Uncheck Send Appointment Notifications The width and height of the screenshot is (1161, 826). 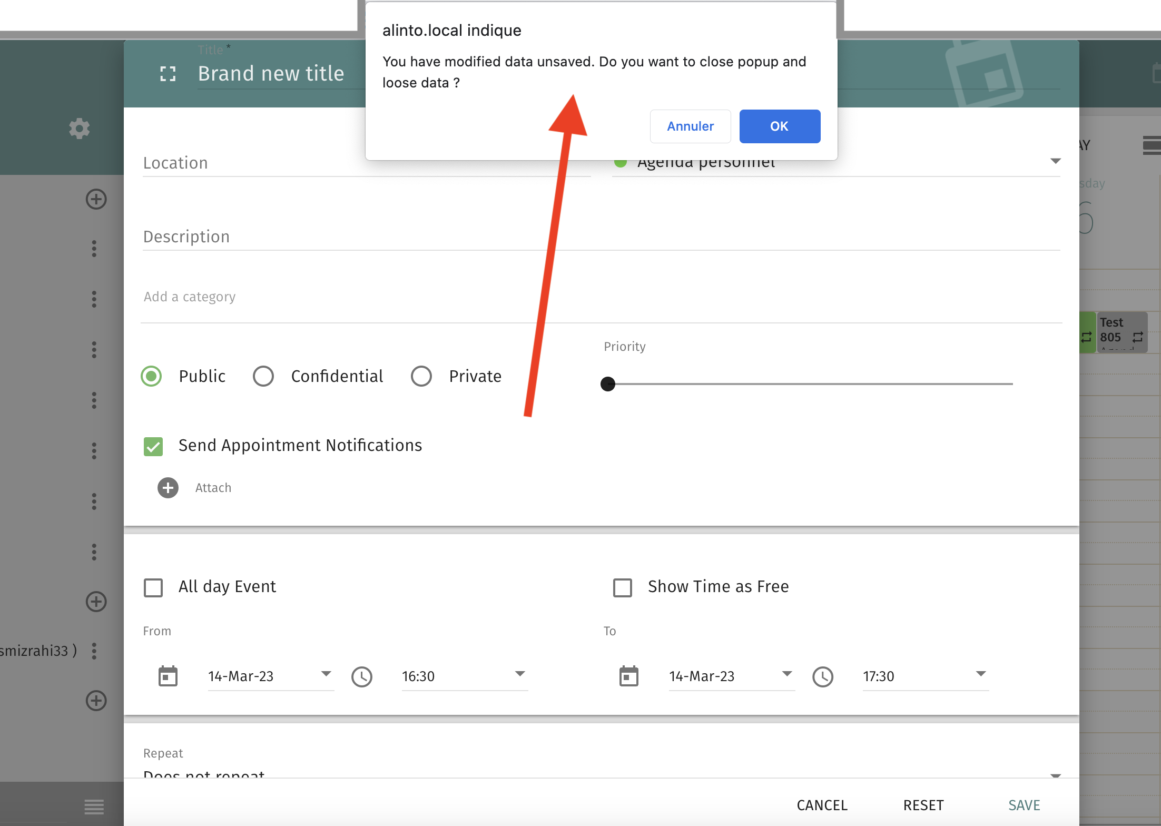(x=153, y=446)
